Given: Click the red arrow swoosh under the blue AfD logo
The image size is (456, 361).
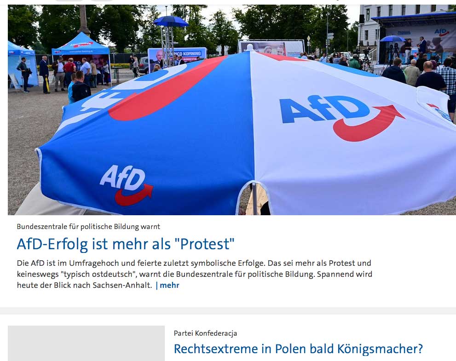Looking at the screenshot, I should [x=369, y=124].
